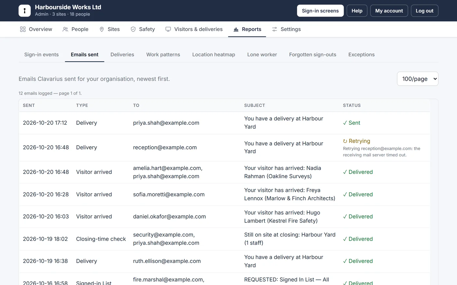Click the Reports bar chart icon

[236, 29]
